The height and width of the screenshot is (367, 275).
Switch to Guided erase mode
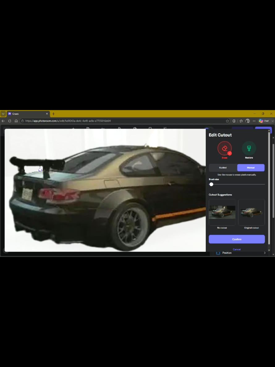[222, 168]
